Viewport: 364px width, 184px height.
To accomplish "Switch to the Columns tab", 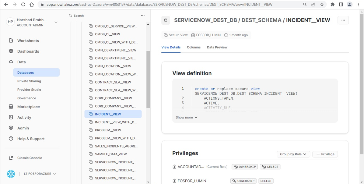I will pos(194,47).
